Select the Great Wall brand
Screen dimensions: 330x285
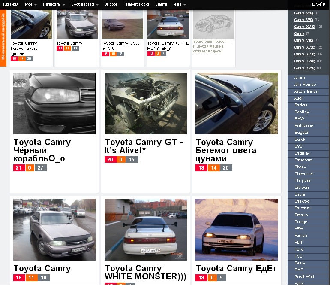pyautogui.click(x=308, y=277)
